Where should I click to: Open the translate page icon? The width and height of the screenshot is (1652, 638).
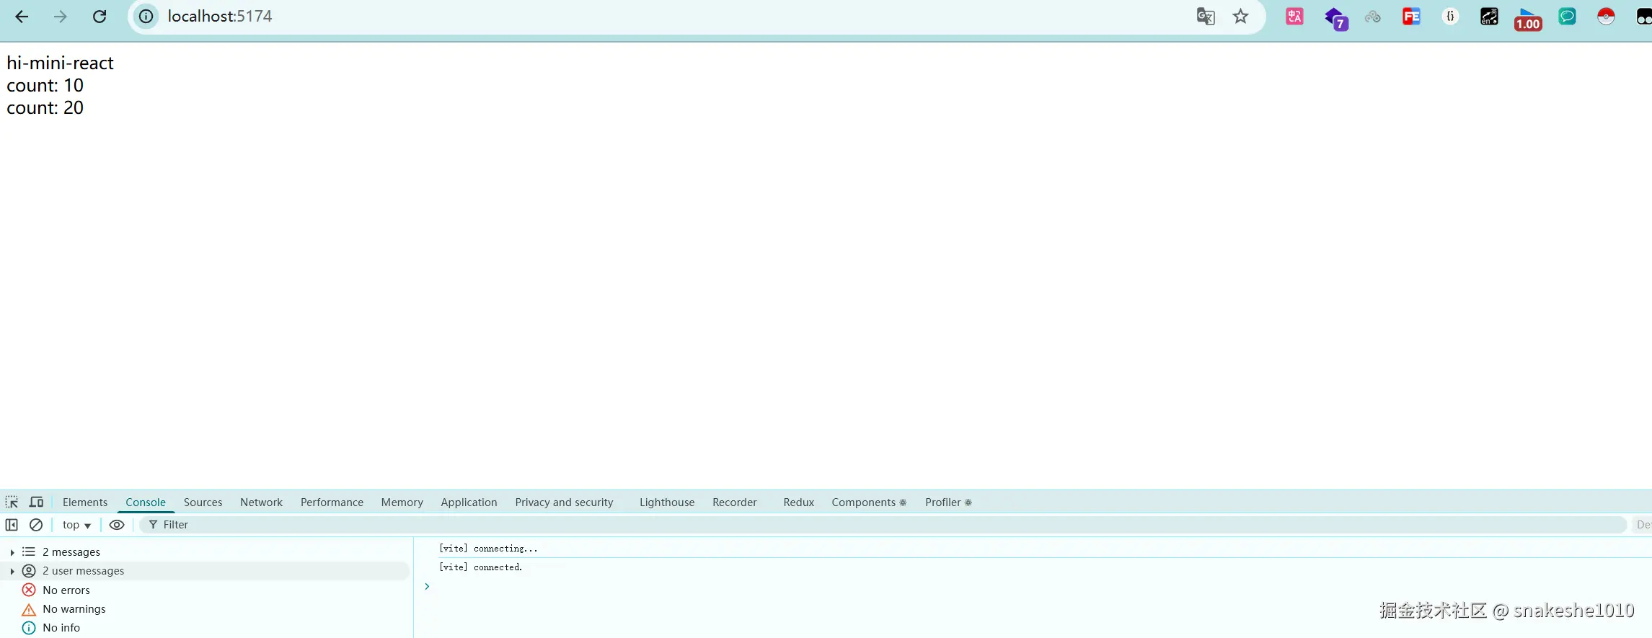point(1206,17)
